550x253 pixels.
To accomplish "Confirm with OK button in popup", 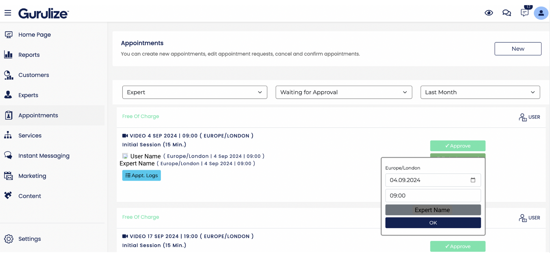I will (x=433, y=223).
